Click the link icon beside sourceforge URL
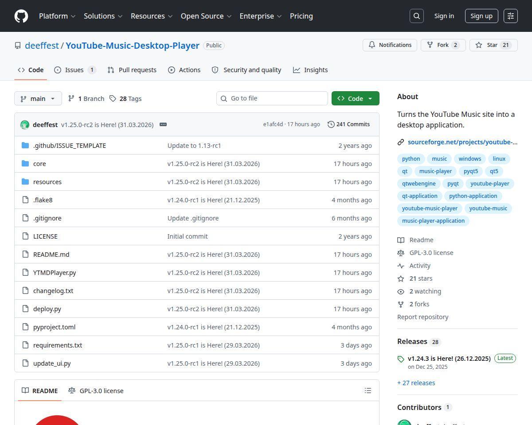The image size is (532, 425). (401, 142)
